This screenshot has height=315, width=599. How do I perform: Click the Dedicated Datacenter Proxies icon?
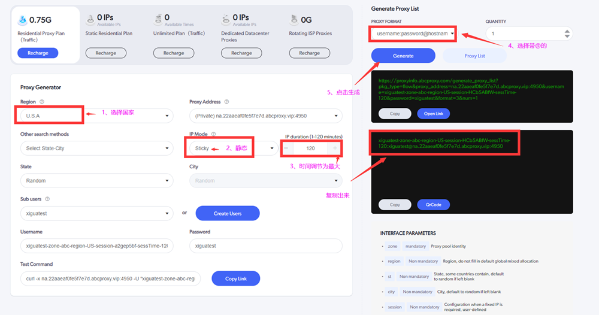pos(226,20)
